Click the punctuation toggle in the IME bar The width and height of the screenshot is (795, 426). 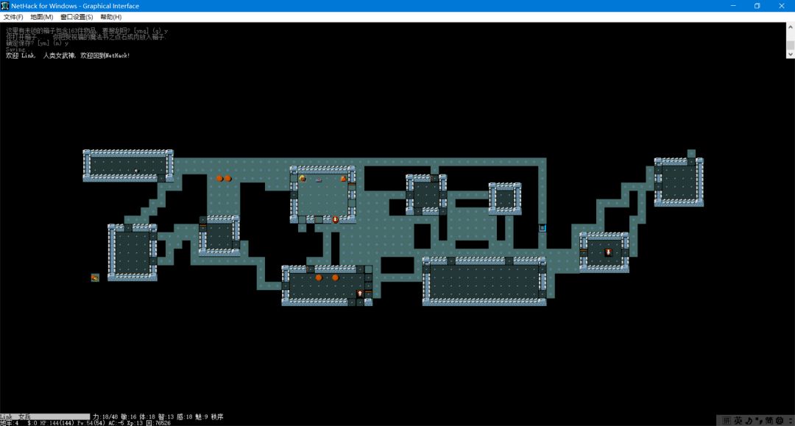coord(759,420)
